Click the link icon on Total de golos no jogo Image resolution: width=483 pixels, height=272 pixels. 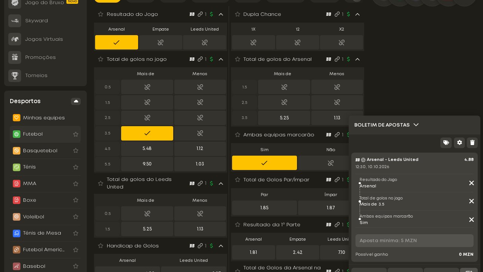pos(200,59)
